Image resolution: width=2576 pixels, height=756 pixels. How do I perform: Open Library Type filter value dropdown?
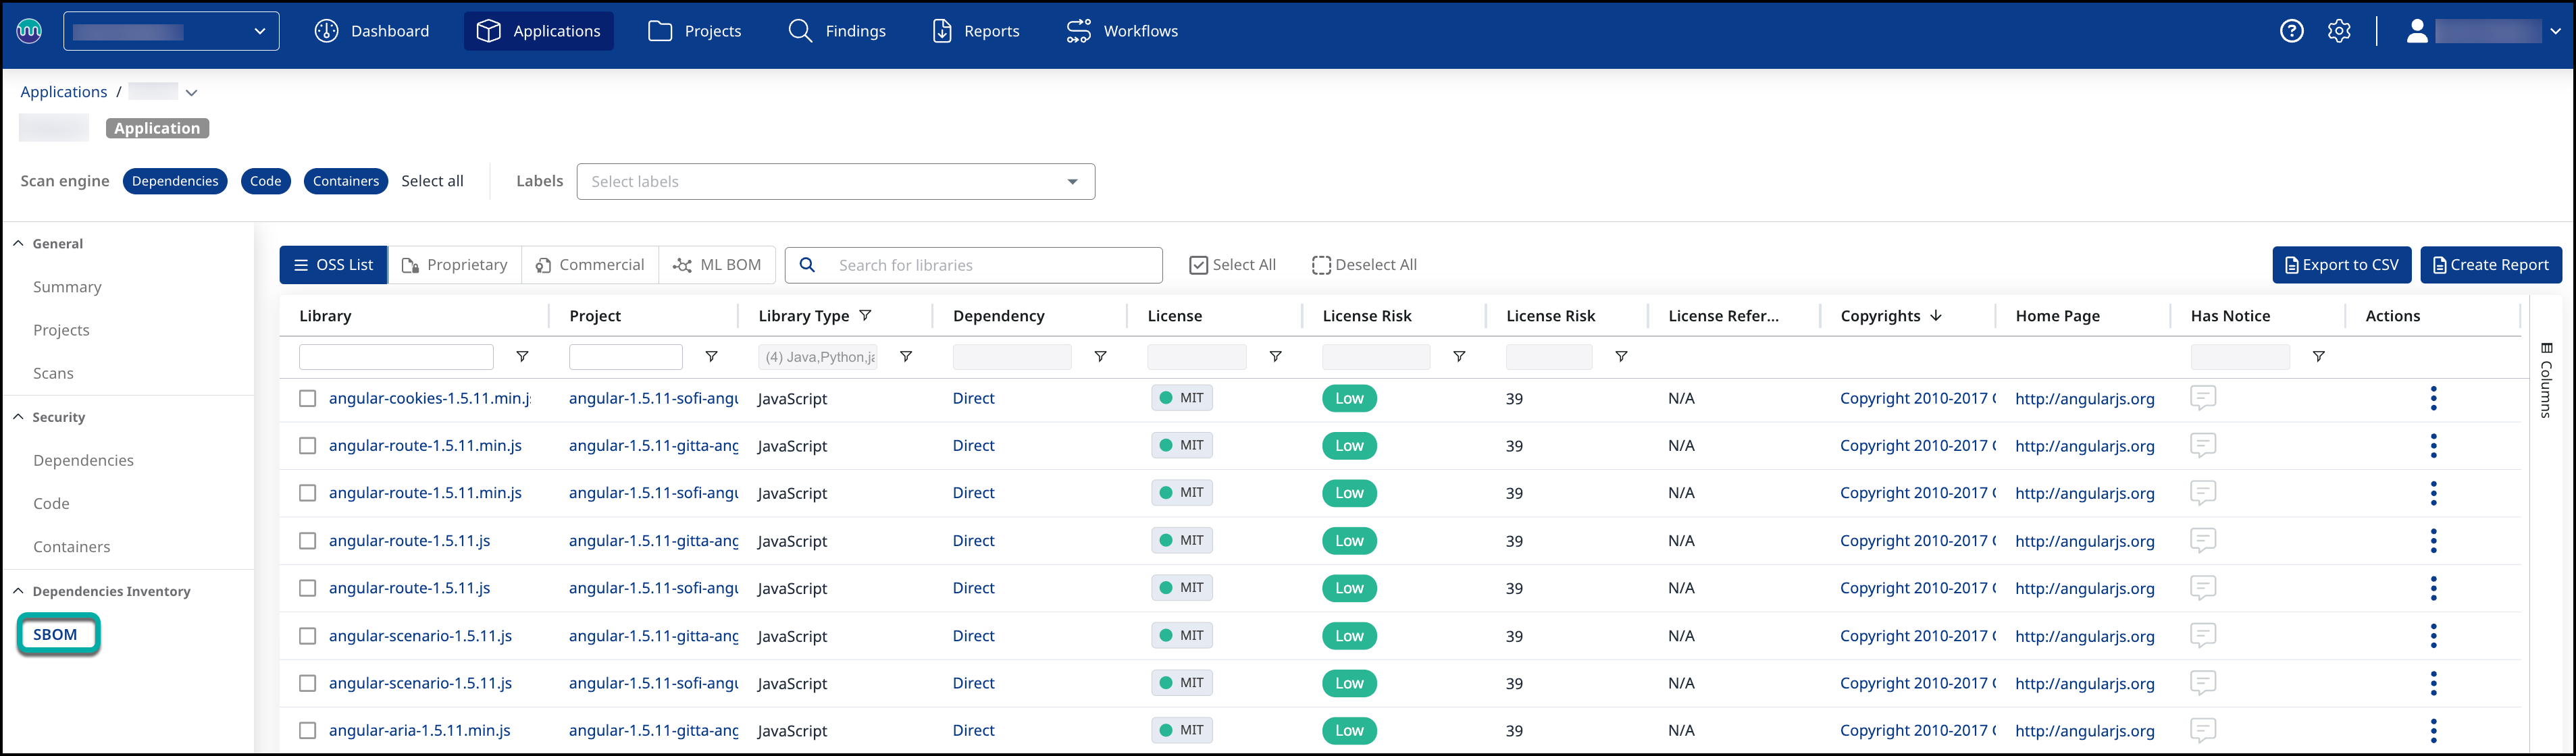[x=818, y=357]
